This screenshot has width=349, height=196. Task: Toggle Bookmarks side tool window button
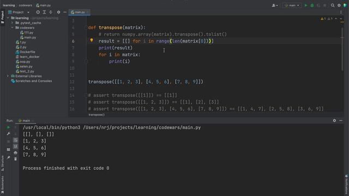click(2, 185)
